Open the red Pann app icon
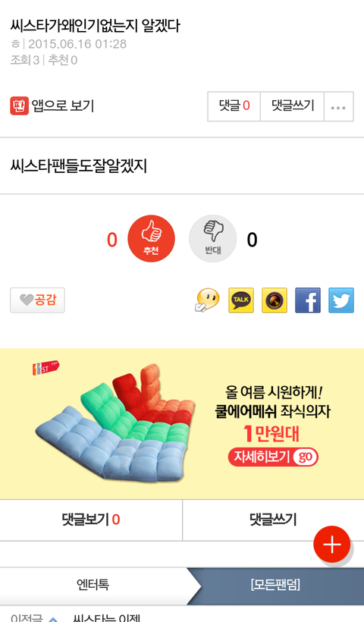This screenshot has width=364, height=622. (x=20, y=106)
